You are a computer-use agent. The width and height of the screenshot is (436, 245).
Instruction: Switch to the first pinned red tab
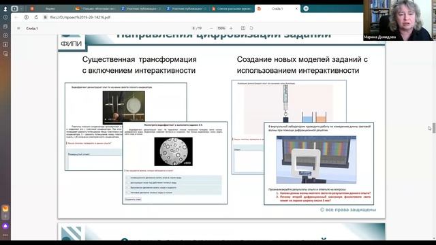coord(32,9)
